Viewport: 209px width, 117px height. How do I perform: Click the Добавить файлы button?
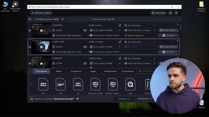coord(41,13)
